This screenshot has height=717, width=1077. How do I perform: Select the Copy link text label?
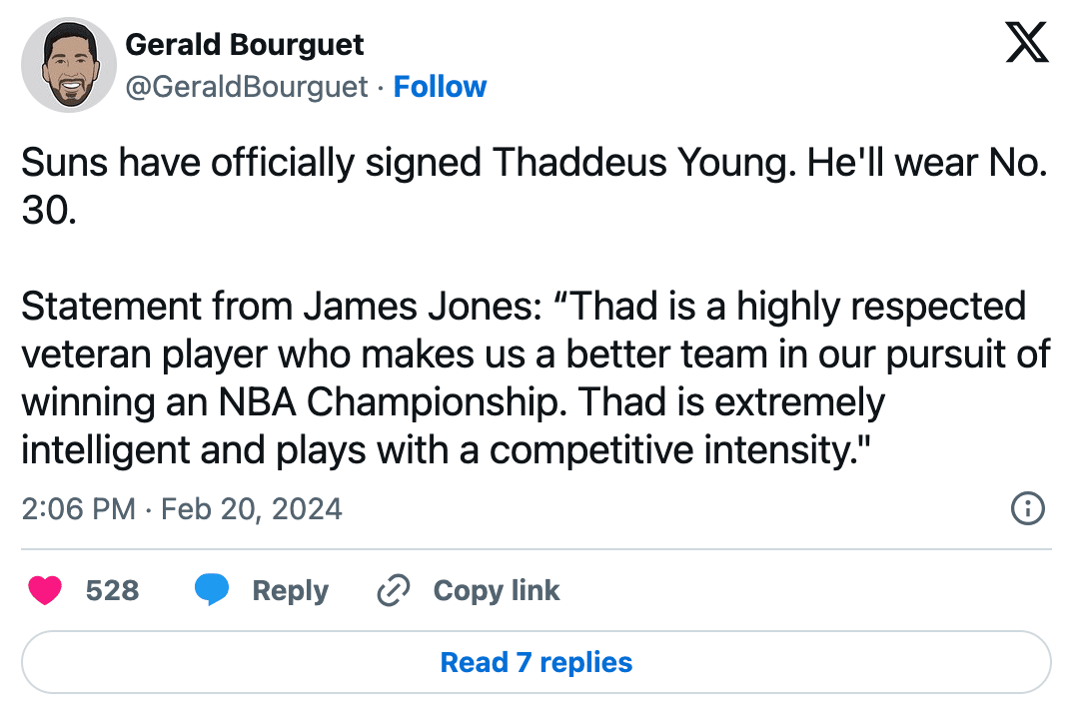click(497, 590)
